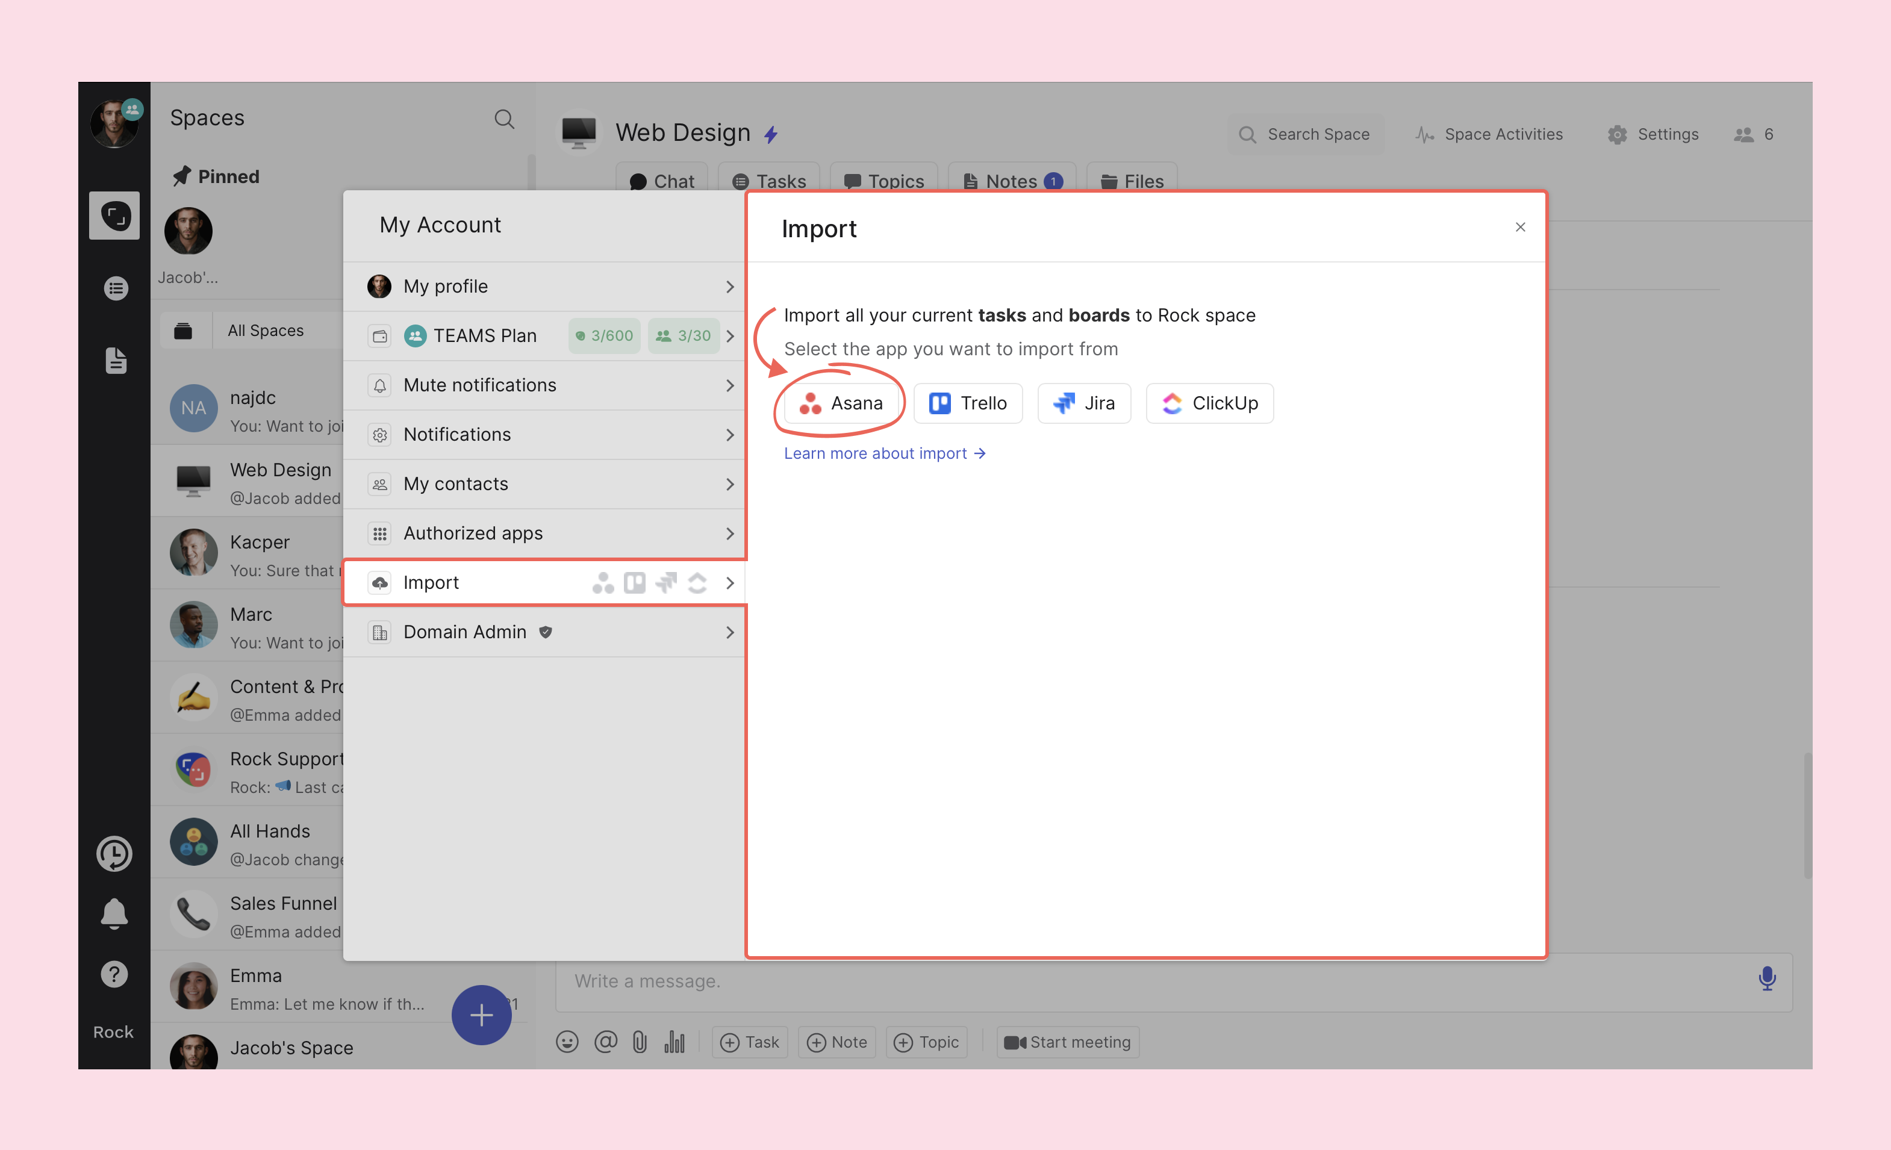The width and height of the screenshot is (1891, 1150).
Task: Close the Import panel
Action: click(x=1519, y=227)
